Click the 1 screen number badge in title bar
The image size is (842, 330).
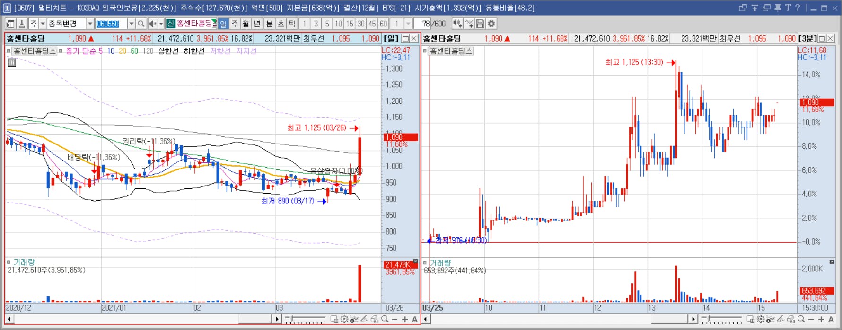[7, 8]
